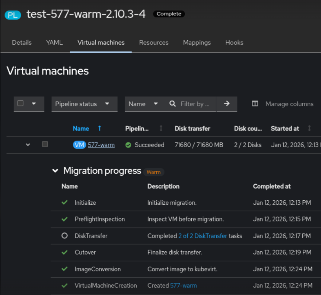
Task: Click the blue VM badge icon
Action: (x=80, y=145)
